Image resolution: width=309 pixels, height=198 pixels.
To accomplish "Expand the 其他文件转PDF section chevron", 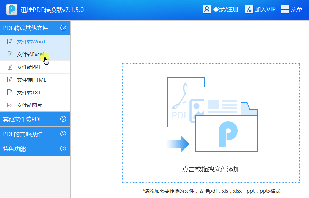I will click(x=63, y=119).
